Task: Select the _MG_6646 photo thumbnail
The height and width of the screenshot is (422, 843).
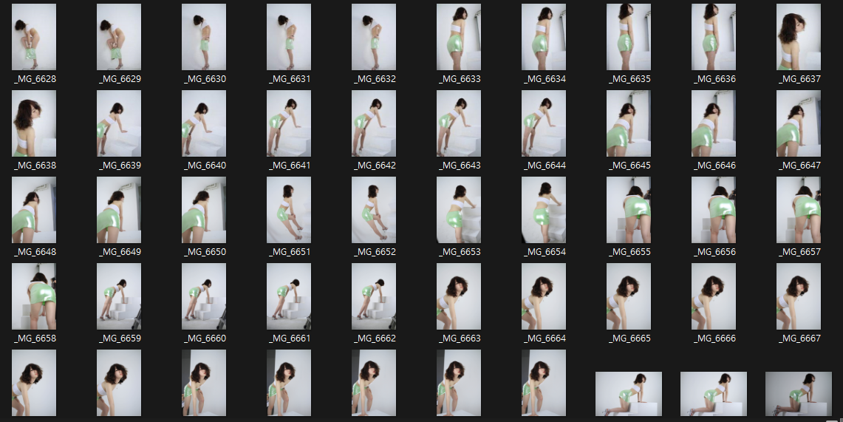Action: (x=714, y=123)
